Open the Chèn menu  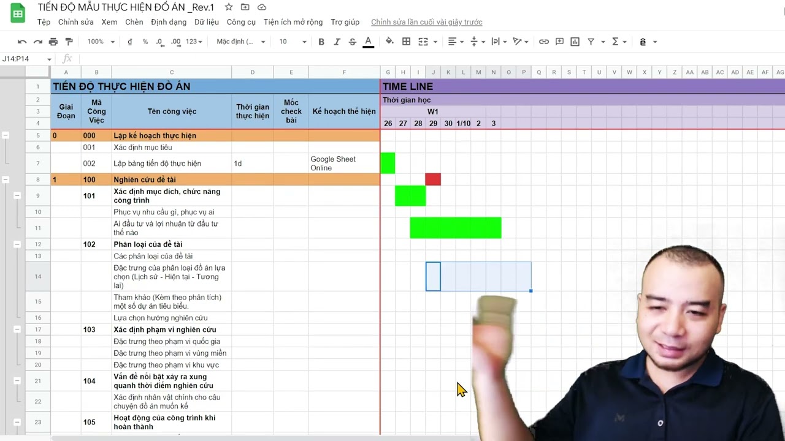pos(134,22)
